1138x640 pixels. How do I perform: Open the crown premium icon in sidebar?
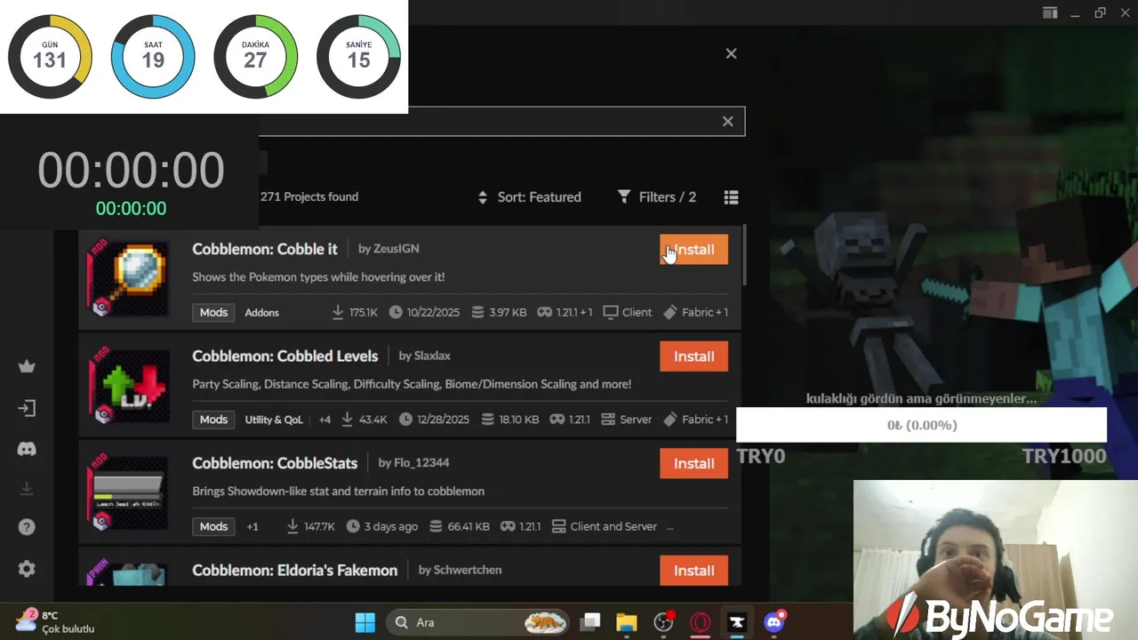27,366
